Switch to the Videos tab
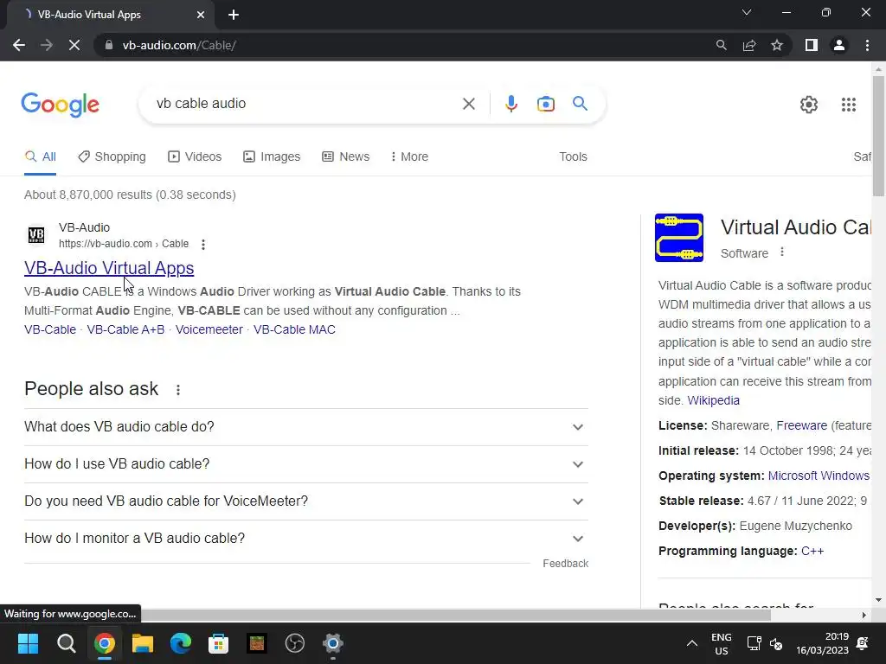Viewport: 886px width, 664px height. click(x=195, y=157)
